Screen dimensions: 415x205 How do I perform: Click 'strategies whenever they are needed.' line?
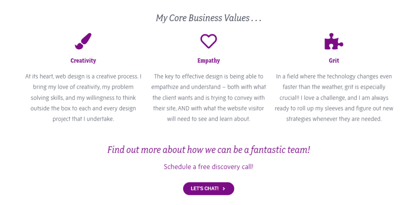tap(334, 119)
